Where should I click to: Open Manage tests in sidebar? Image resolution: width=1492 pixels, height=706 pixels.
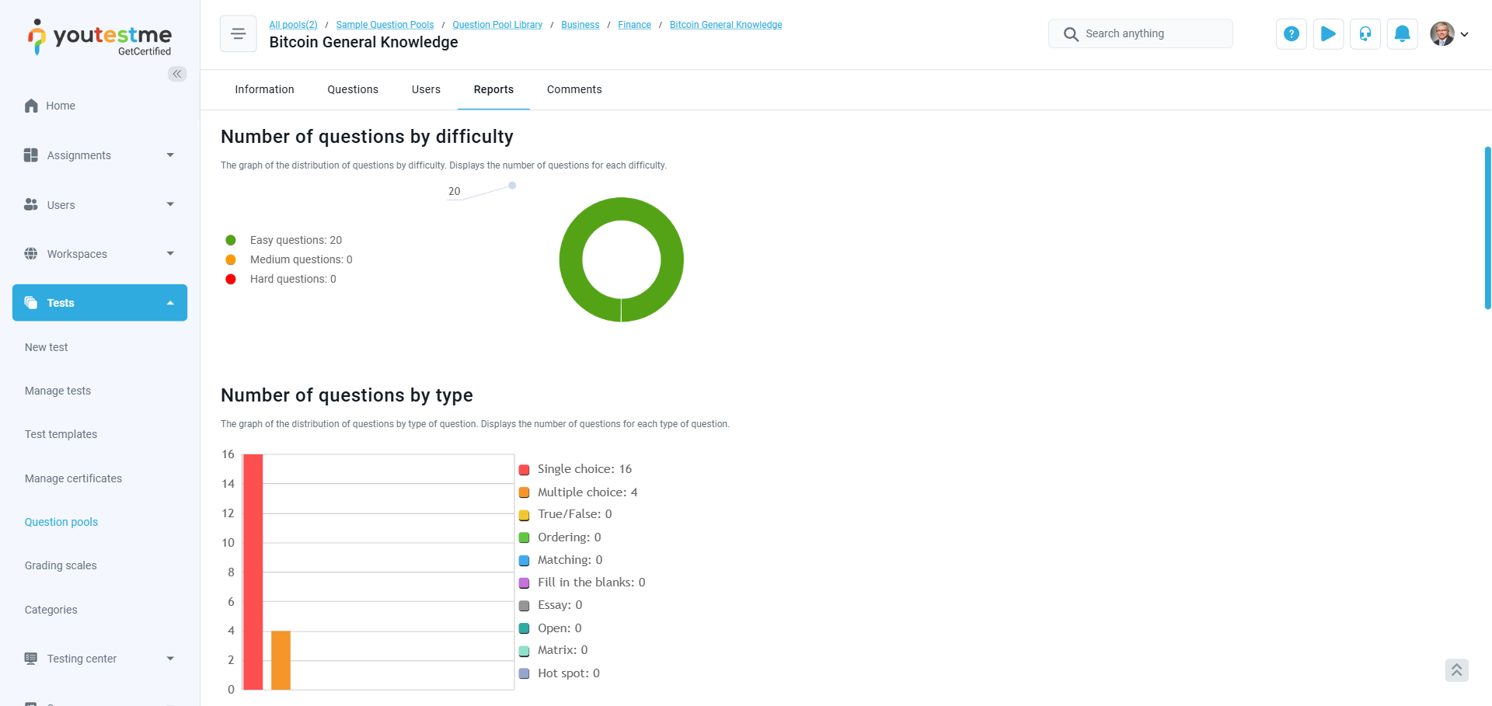click(58, 391)
